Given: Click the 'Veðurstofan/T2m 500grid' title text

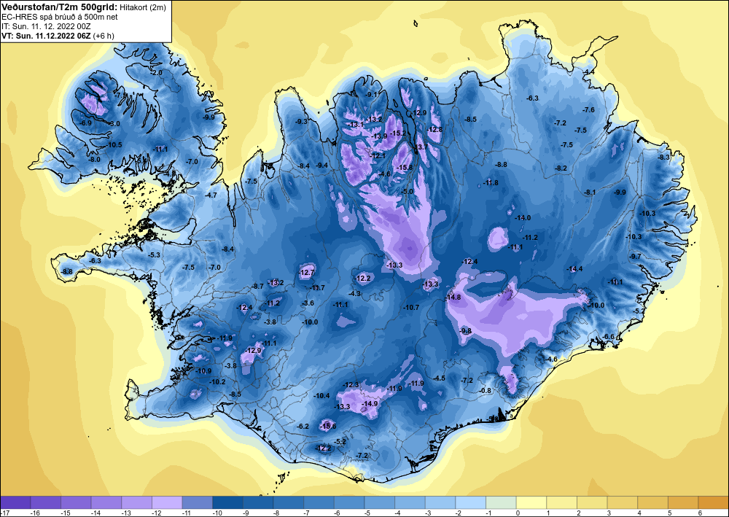Looking at the screenshot, I should pos(59,7).
